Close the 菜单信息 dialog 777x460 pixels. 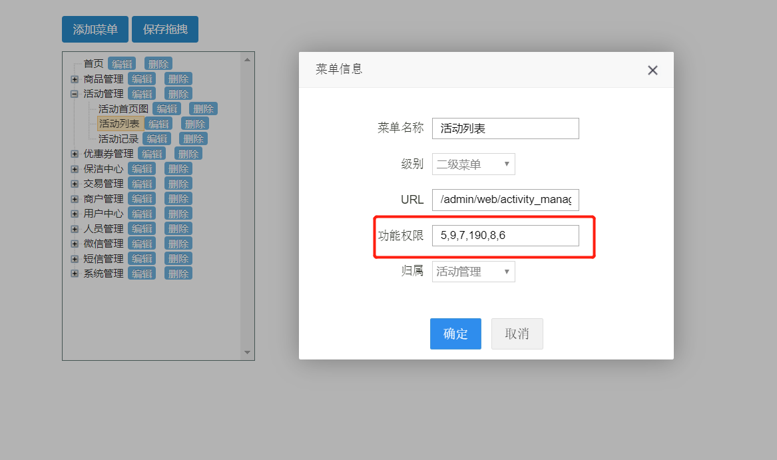652,70
